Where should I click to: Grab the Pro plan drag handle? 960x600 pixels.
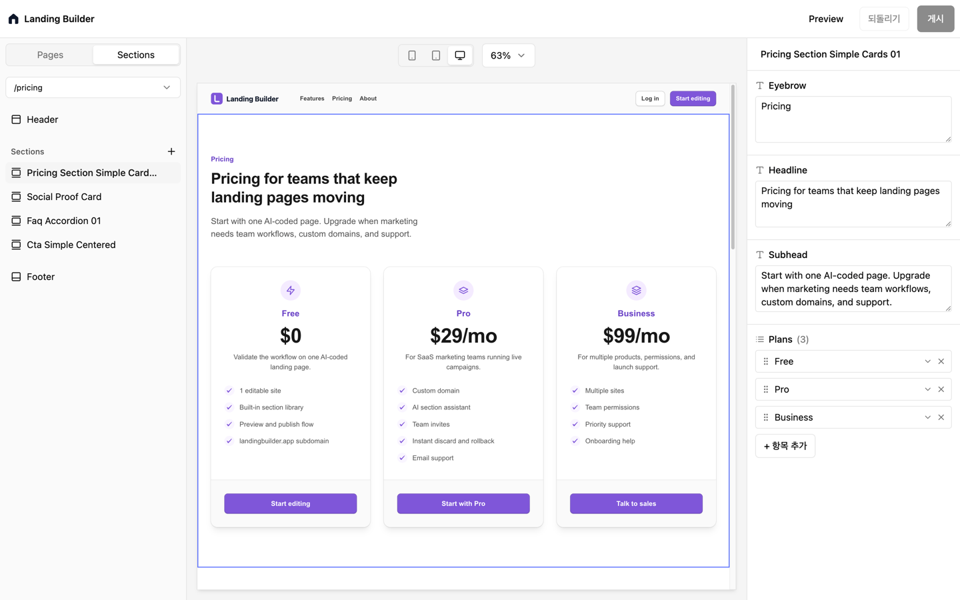tap(766, 389)
